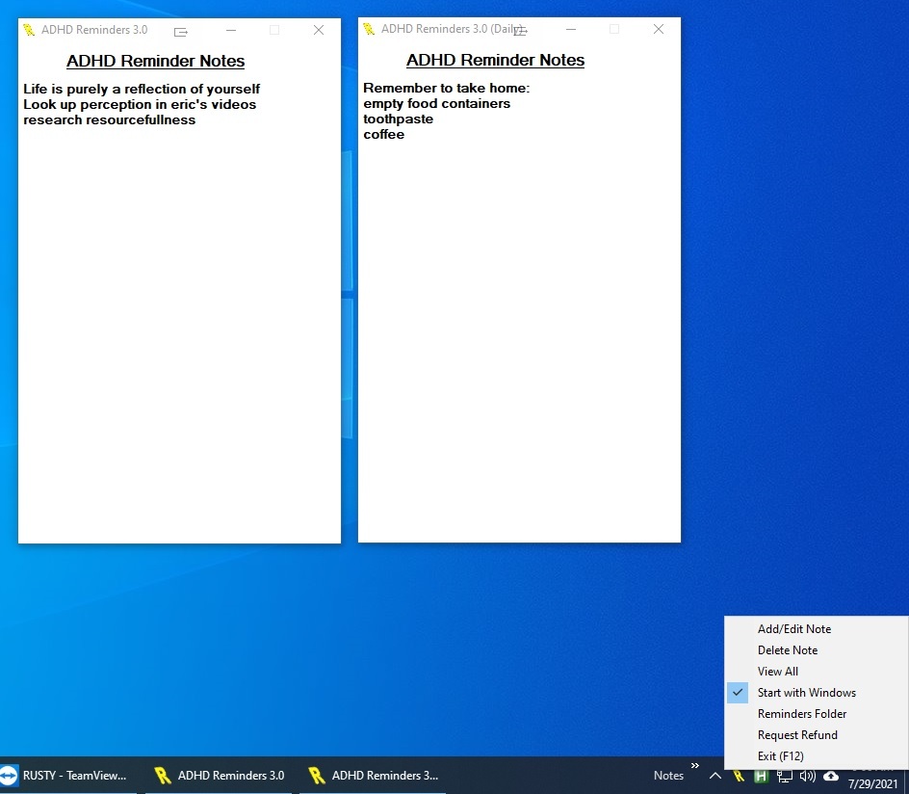Viewport: 909px width, 794px height.
Task: Click the line 'Look up perception in eric's videos'
Action: pyautogui.click(x=140, y=104)
